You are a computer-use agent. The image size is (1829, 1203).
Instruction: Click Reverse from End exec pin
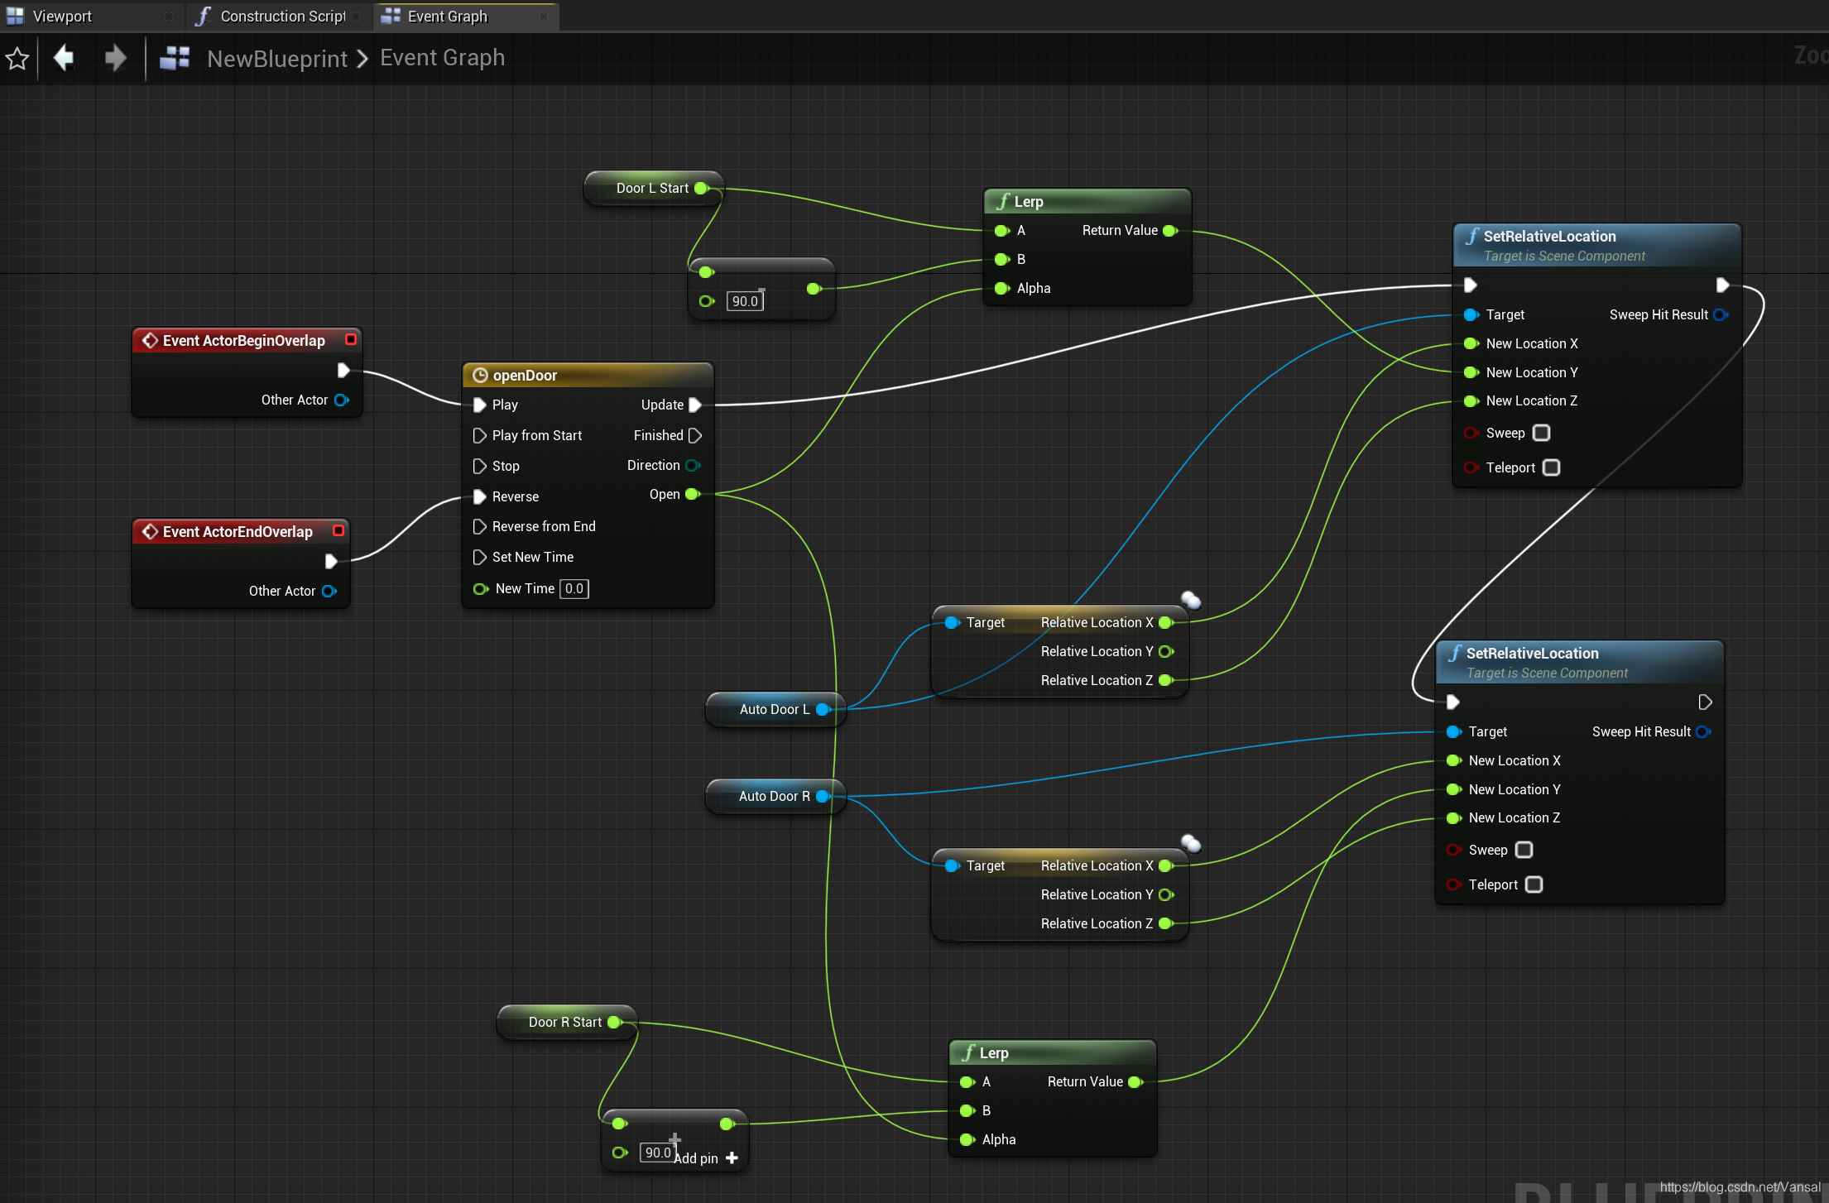click(479, 526)
